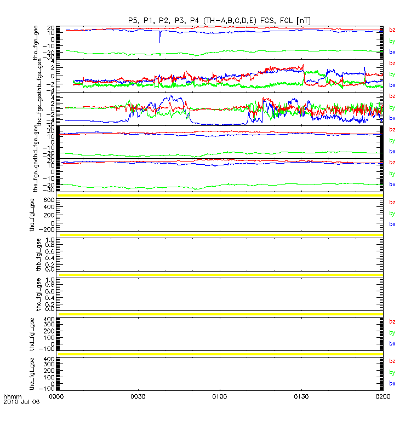The image size is (411, 438).
Task: Click the tha_fgl_gse y-axis label
Action: coord(32,215)
